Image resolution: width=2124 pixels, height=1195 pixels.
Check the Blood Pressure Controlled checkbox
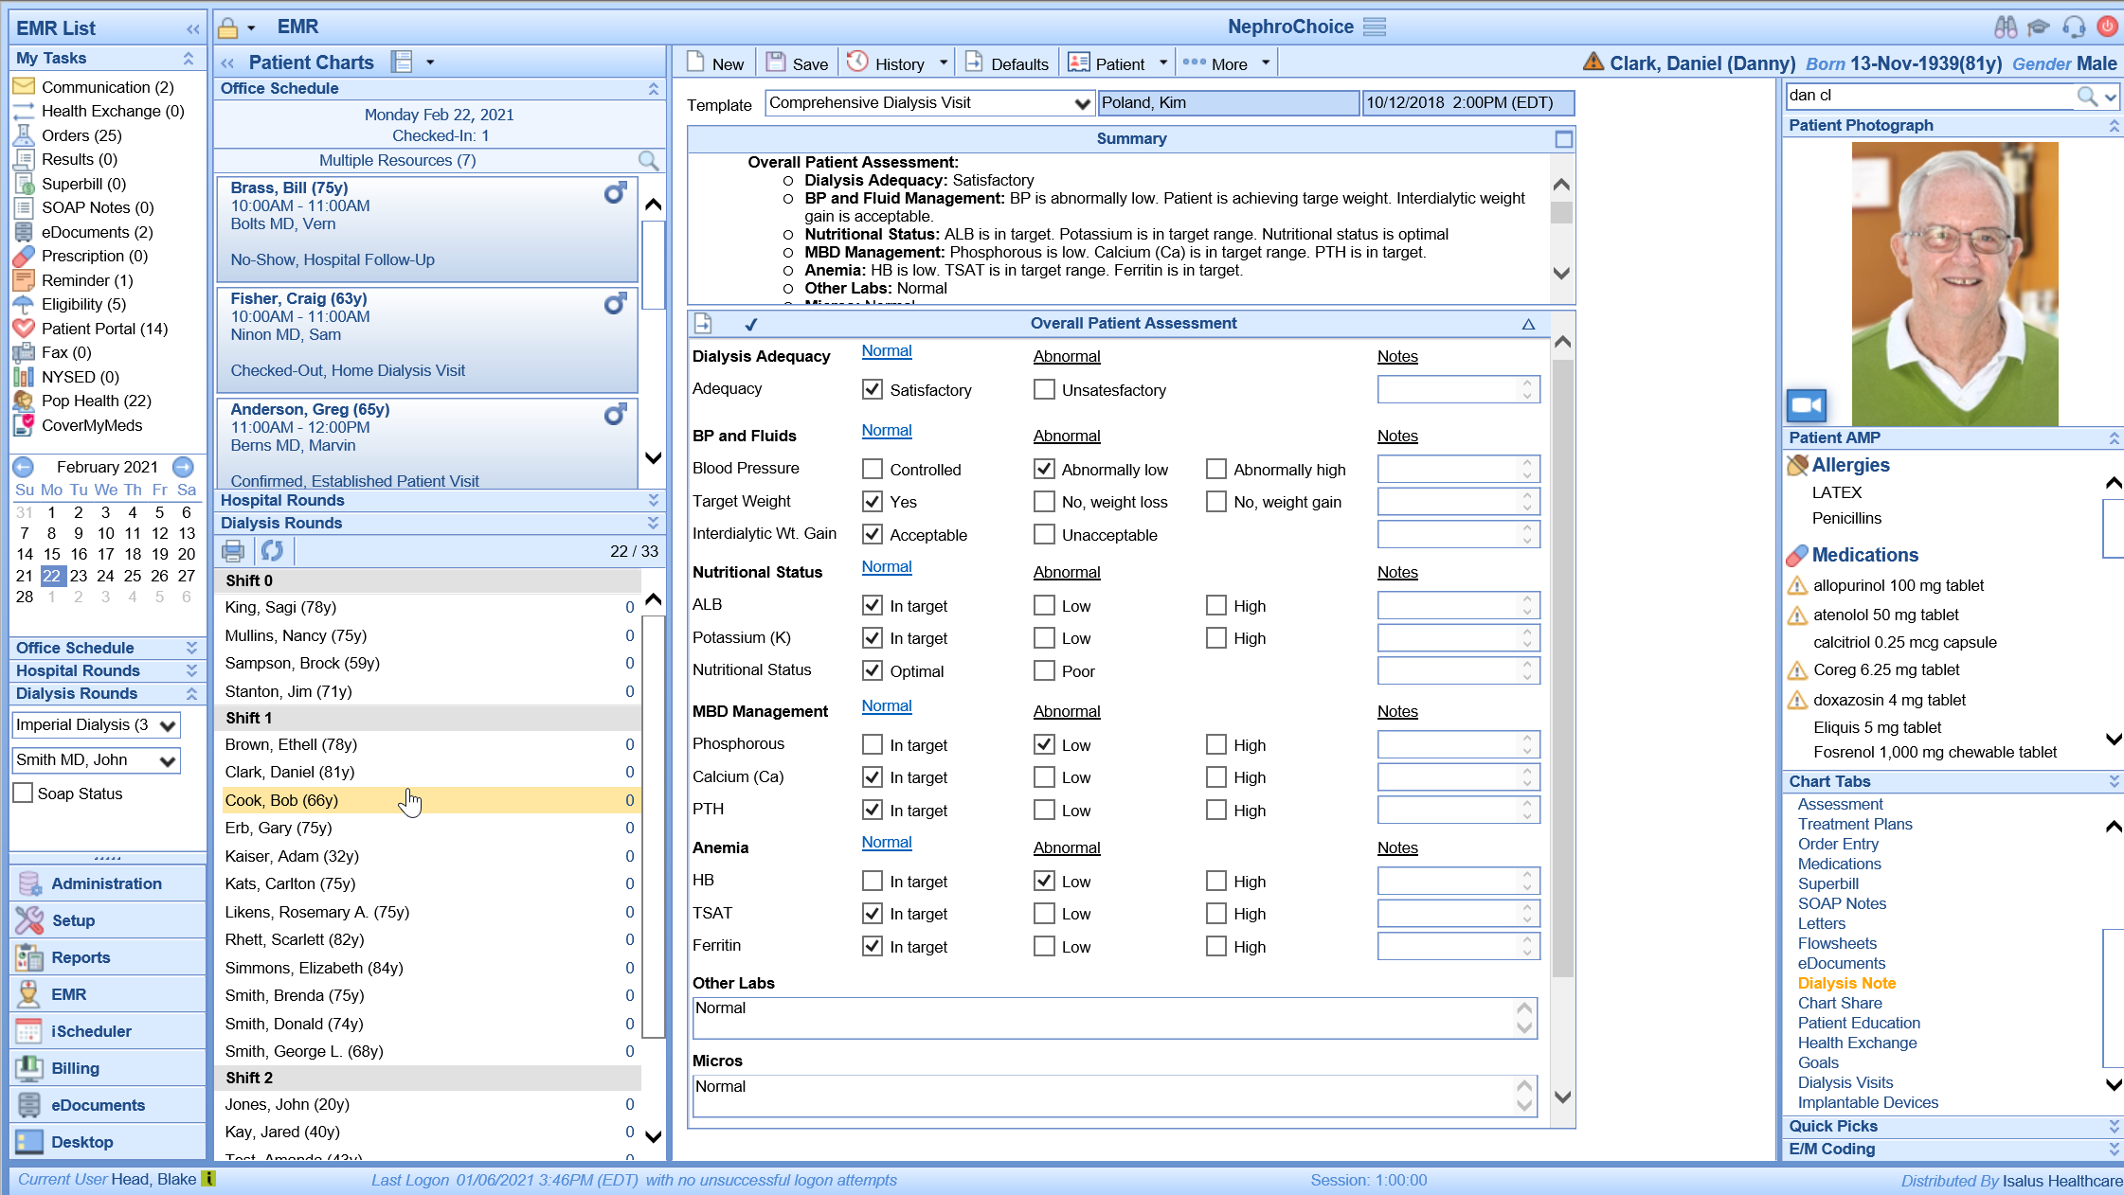[873, 469]
